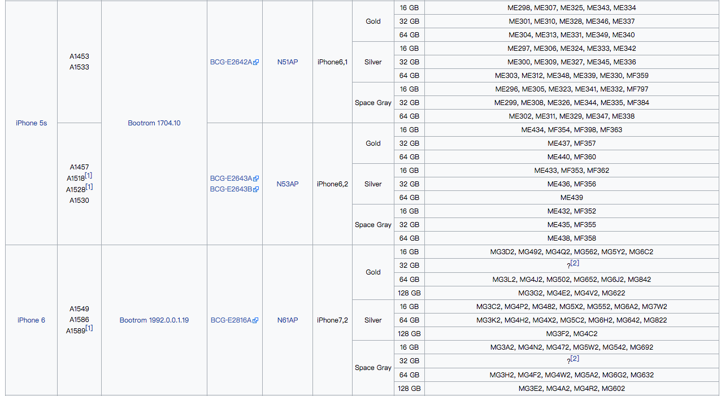Click the external link icon beside BCG-E2643B
The width and height of the screenshot is (721, 396).
click(256, 189)
